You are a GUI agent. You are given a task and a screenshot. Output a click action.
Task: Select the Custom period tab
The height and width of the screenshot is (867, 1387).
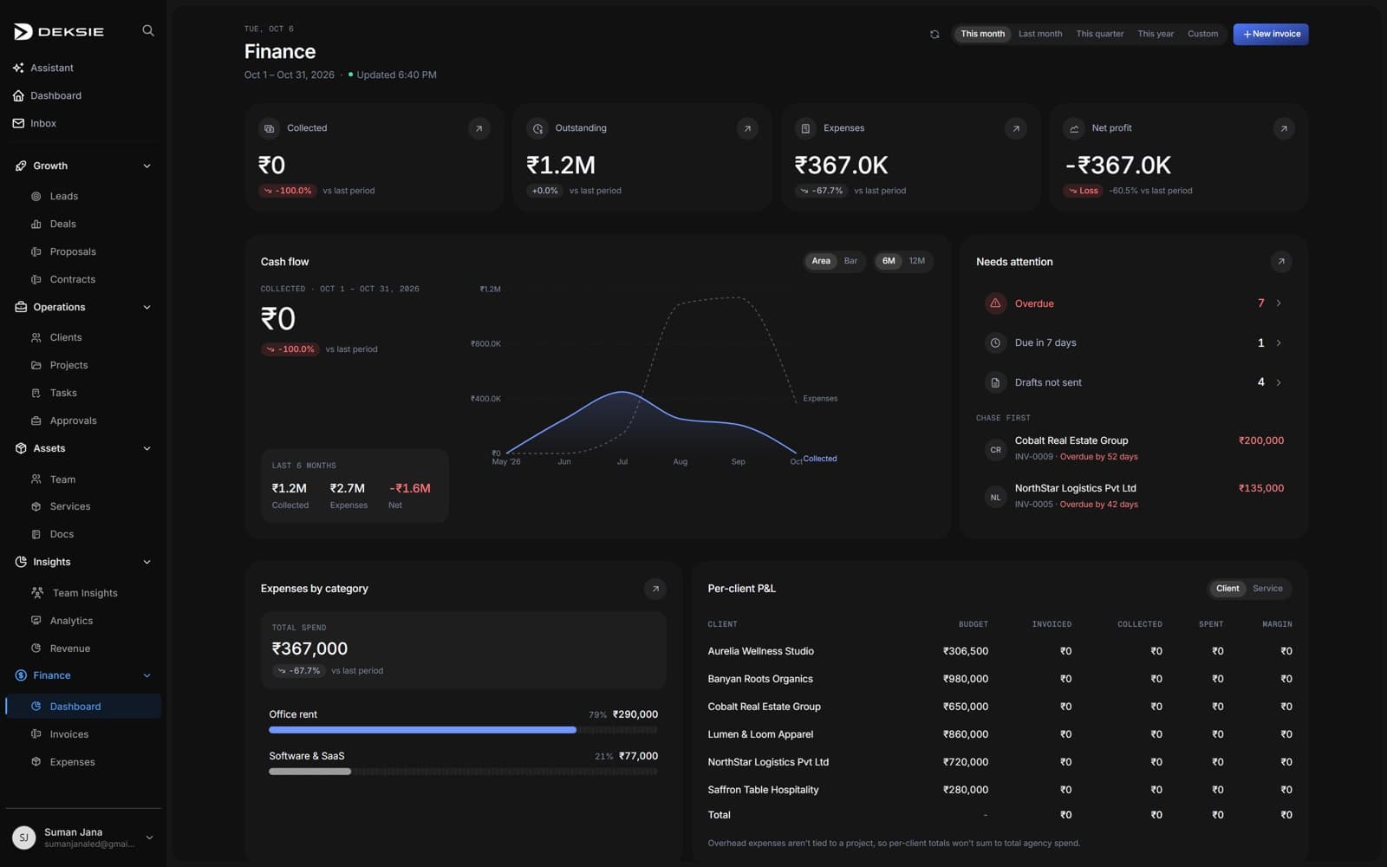click(x=1202, y=35)
